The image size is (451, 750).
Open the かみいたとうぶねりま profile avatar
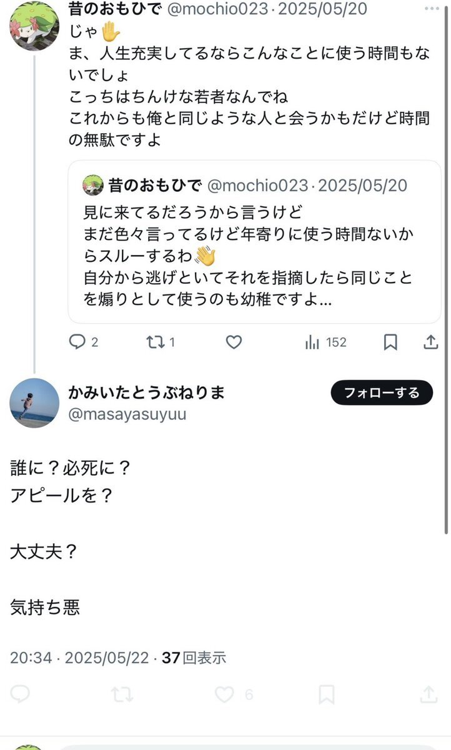(x=34, y=403)
